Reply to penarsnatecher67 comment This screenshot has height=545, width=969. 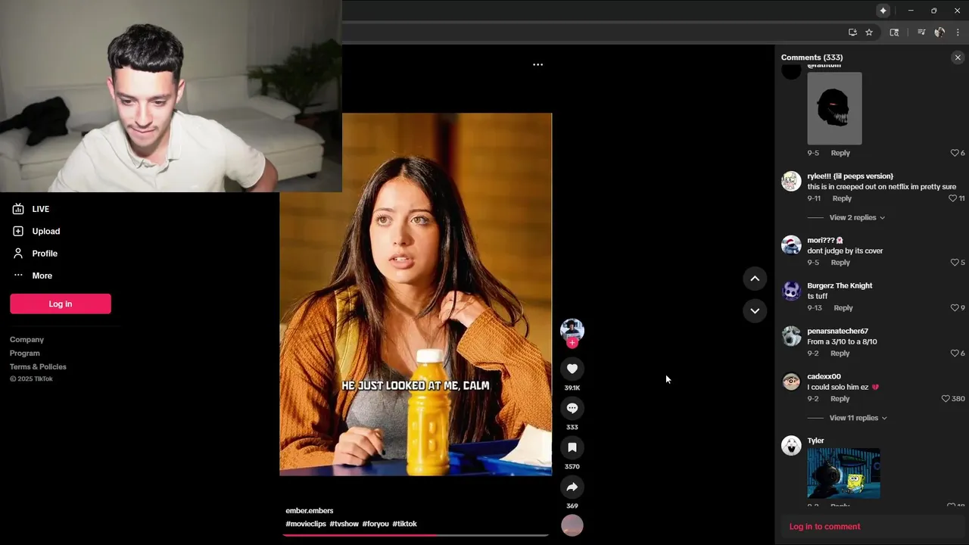(x=840, y=353)
